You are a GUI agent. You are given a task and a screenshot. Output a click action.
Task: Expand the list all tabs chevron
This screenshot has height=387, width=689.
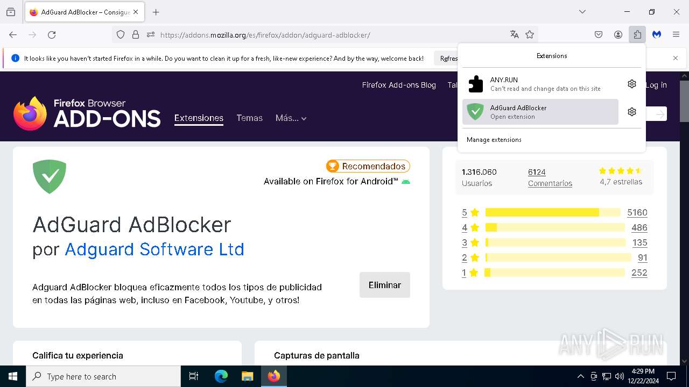(x=582, y=12)
